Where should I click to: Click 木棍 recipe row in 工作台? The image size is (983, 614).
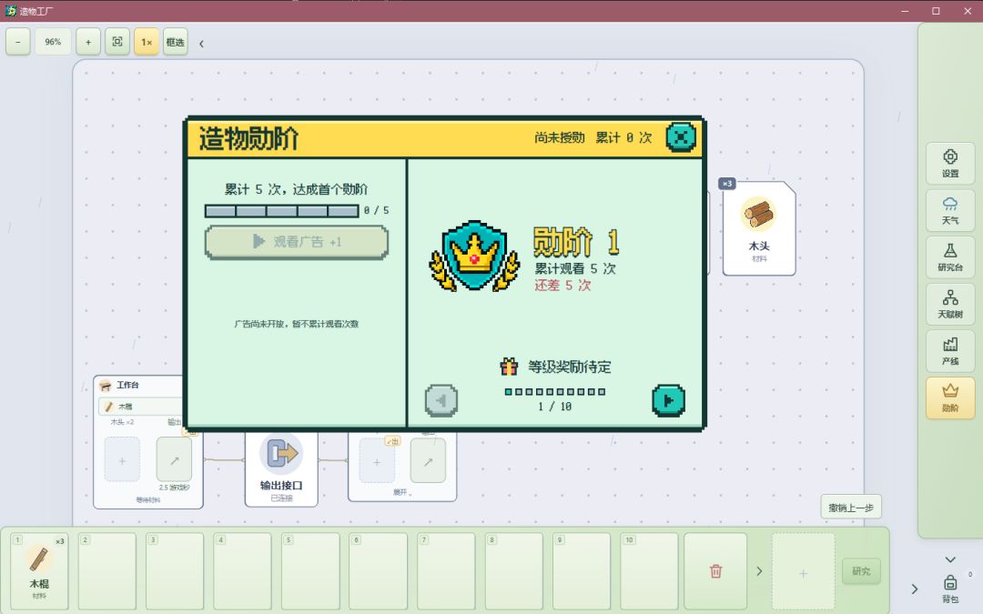140,407
